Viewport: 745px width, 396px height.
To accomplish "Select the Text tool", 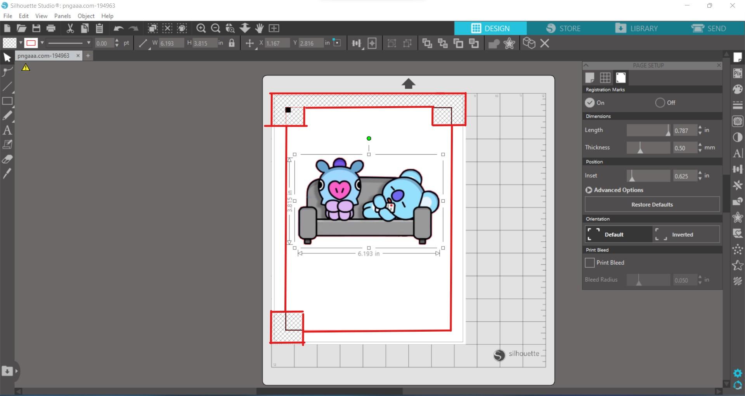I will tap(7, 130).
